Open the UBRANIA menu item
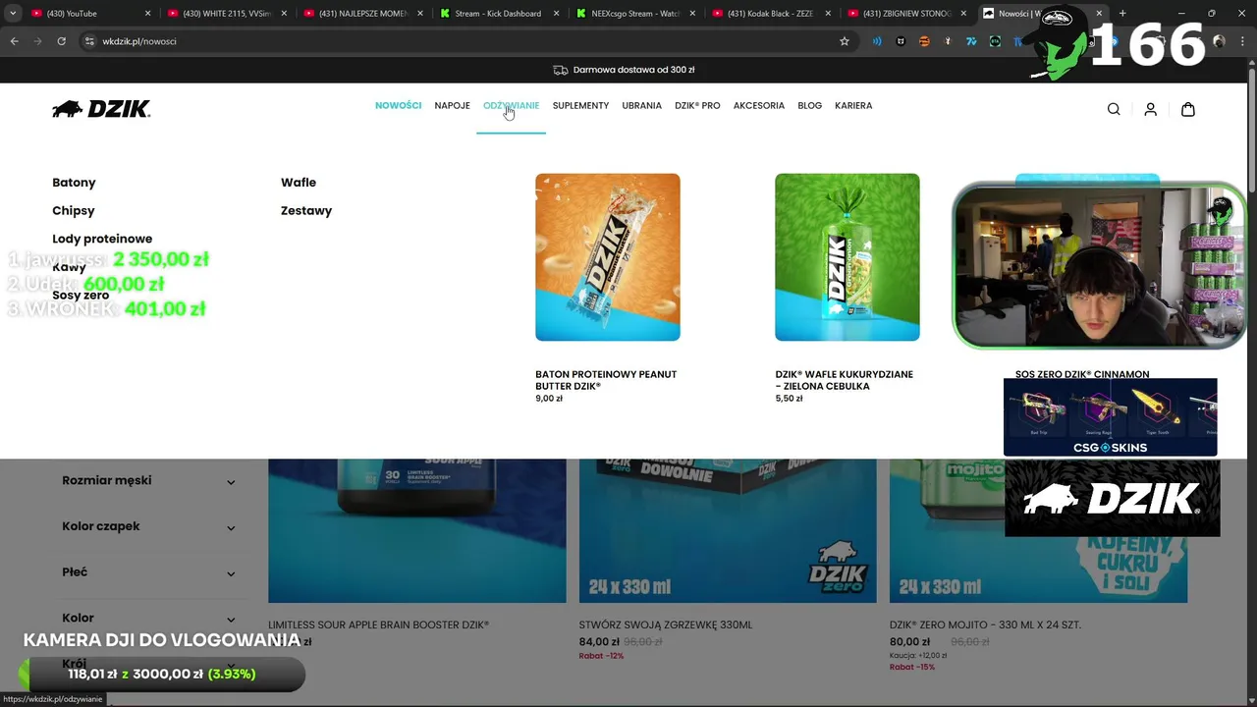Screen dimensions: 1257x707 tap(641, 105)
